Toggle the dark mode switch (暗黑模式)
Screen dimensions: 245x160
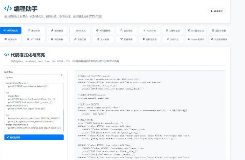coord(216,11)
